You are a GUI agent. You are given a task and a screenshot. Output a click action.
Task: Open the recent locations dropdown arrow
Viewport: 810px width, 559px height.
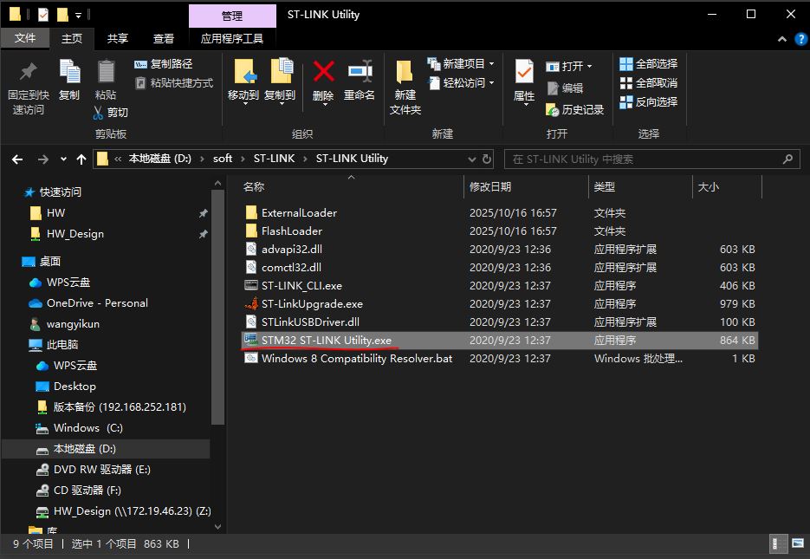[63, 159]
